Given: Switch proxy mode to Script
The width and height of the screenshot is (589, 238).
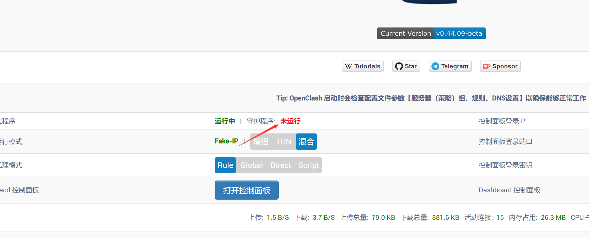Looking at the screenshot, I should [309, 165].
